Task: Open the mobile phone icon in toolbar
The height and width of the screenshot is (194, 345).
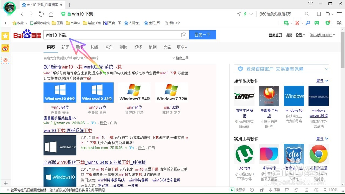Action: pos(318,14)
